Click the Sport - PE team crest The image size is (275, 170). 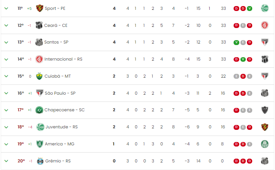40,8
